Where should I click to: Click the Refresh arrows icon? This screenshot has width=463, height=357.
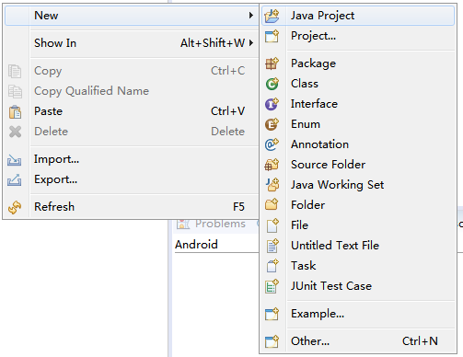[x=15, y=207]
